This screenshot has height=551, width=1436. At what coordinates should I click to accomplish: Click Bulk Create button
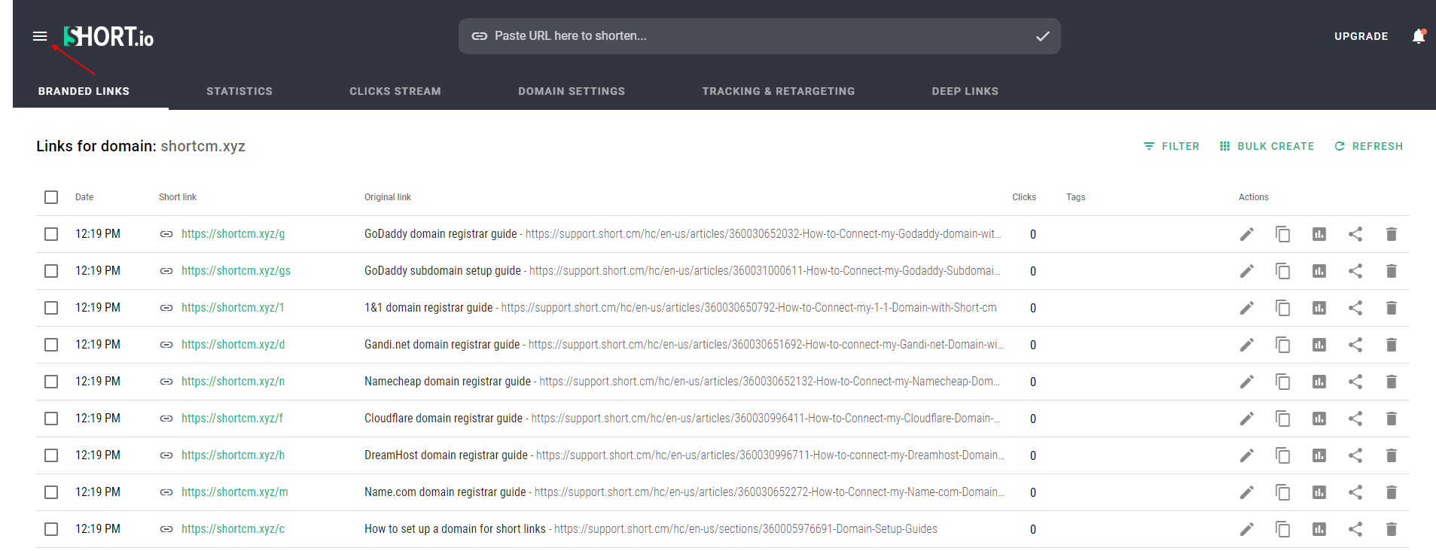click(x=1267, y=146)
